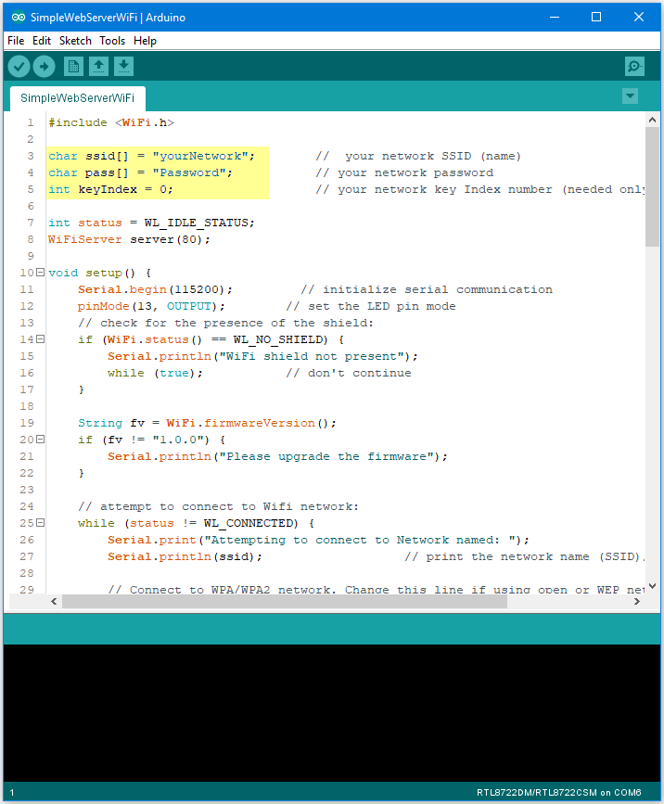Image resolution: width=664 pixels, height=804 pixels.
Task: Click WL_NO_SHIELD on line 14
Action: (278, 339)
